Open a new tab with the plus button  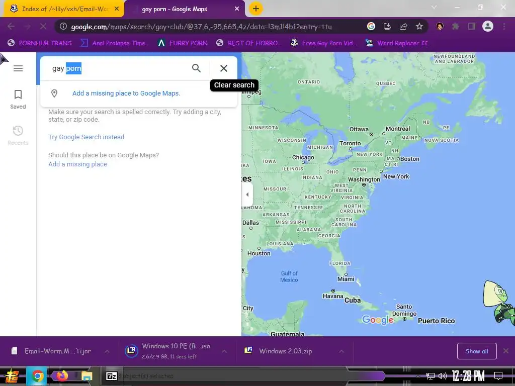[x=256, y=9]
